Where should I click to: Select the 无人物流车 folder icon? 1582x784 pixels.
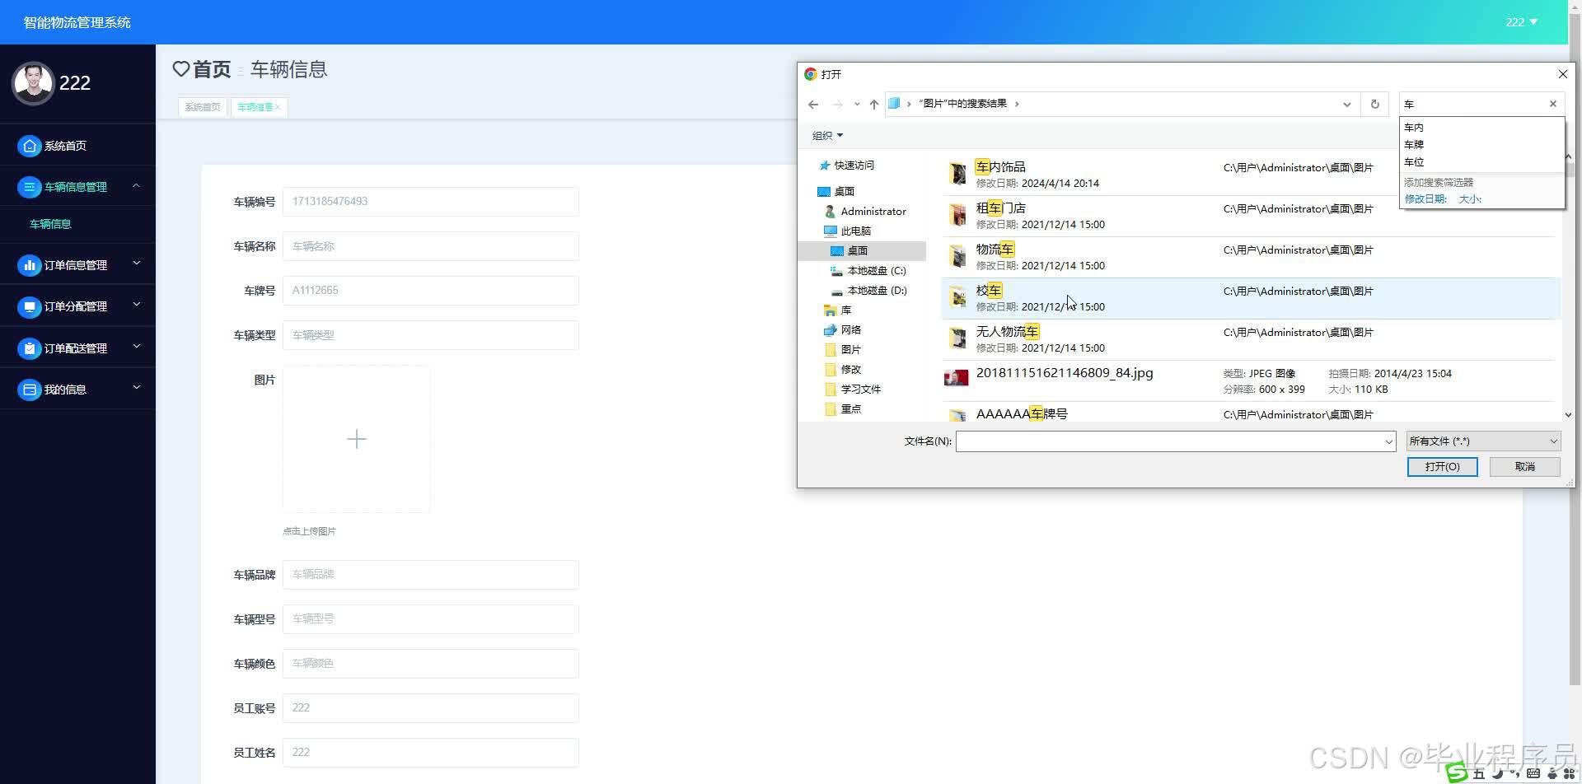pyautogui.click(x=957, y=338)
